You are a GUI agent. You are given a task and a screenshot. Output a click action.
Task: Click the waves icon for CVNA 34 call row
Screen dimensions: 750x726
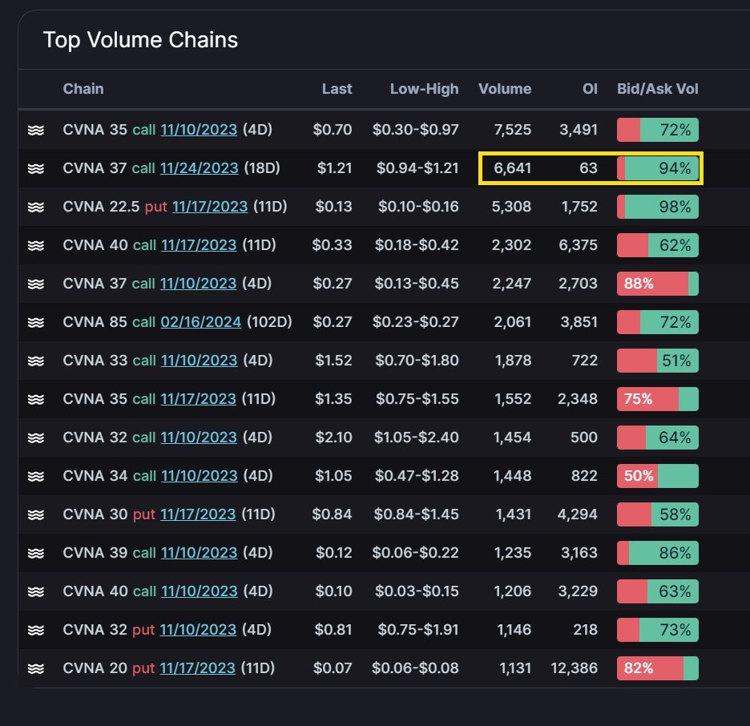pyautogui.click(x=36, y=476)
